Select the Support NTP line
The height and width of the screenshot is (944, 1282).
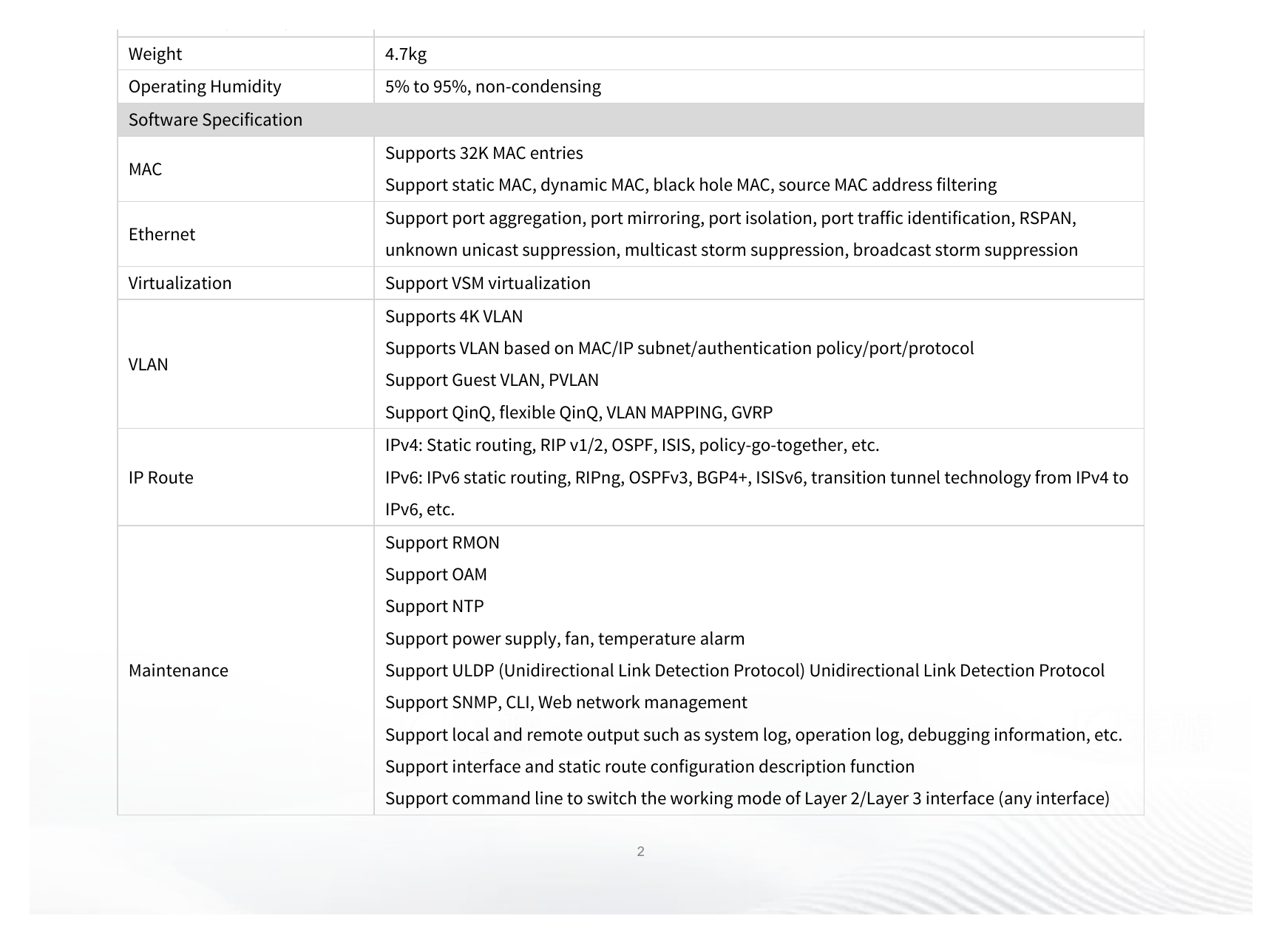[434, 606]
